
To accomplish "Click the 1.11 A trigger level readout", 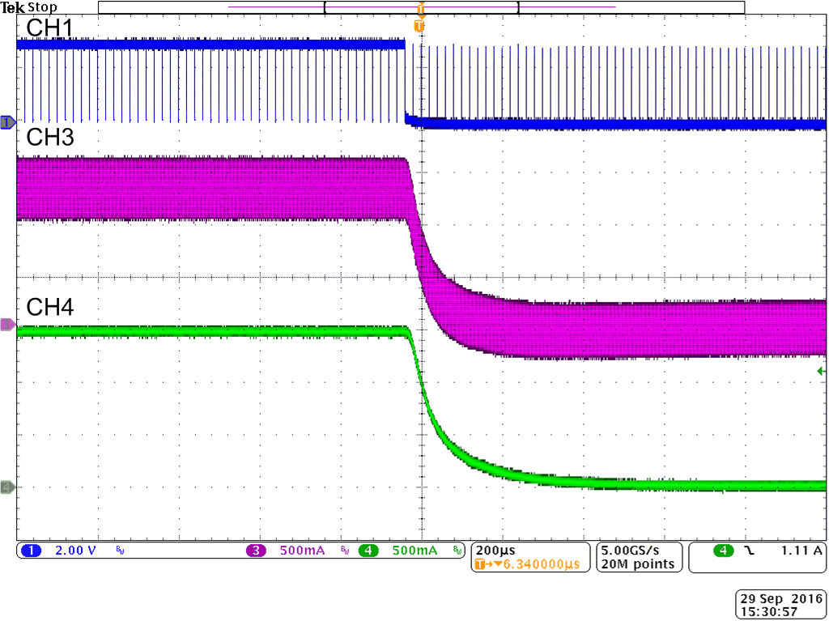I will (801, 550).
